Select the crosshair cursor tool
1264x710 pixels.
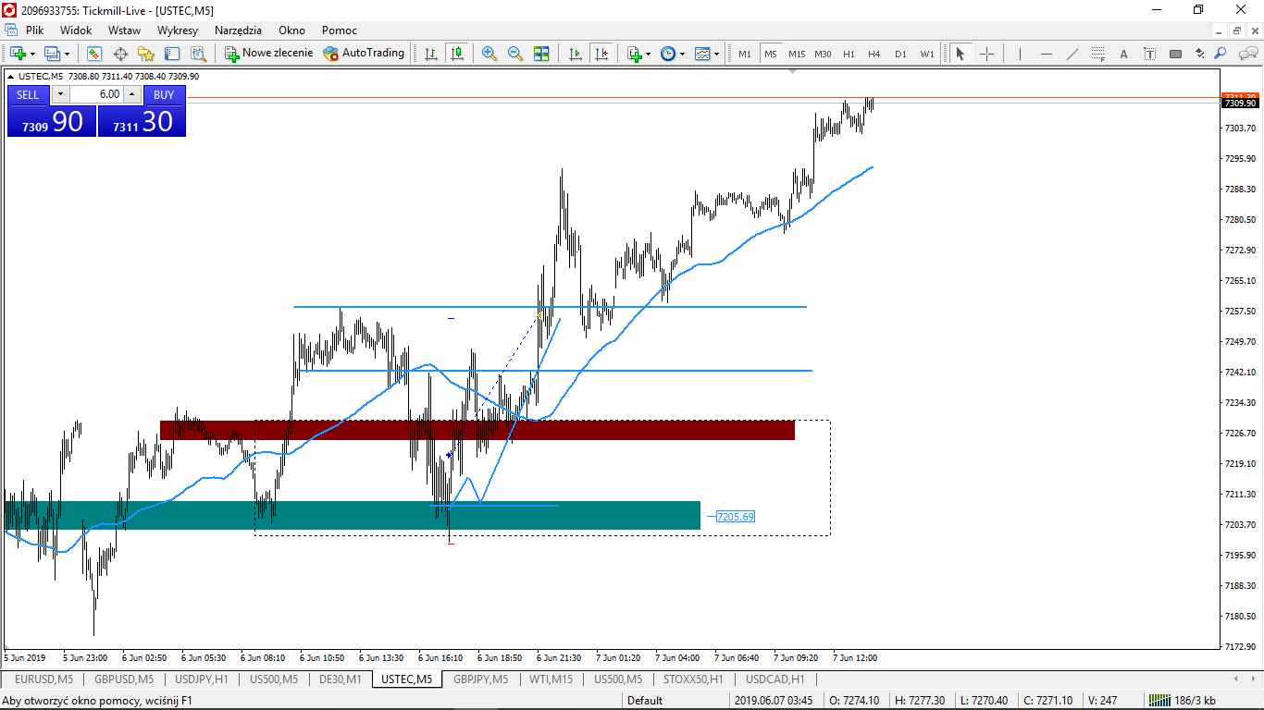986,54
